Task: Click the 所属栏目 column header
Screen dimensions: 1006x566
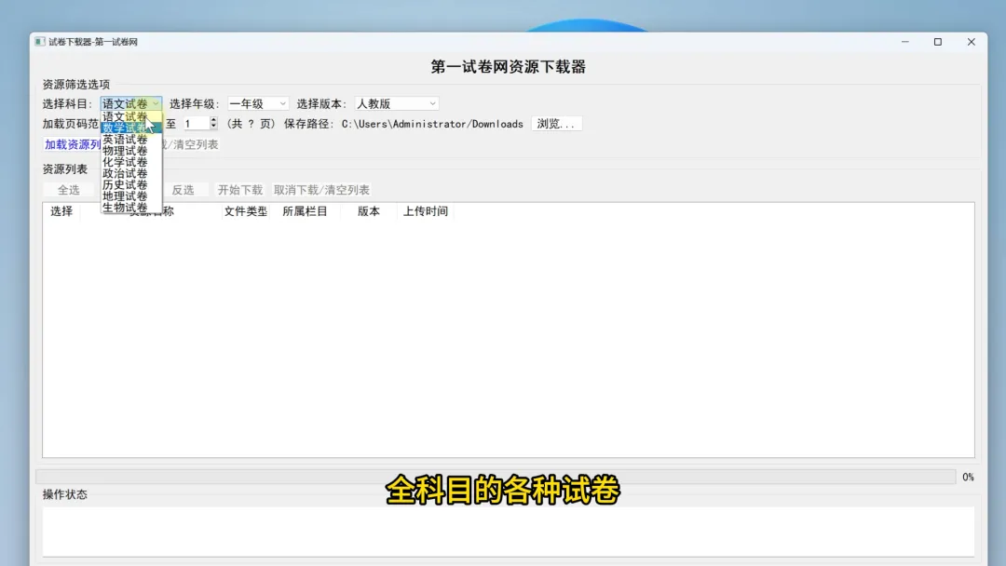Action: click(305, 211)
